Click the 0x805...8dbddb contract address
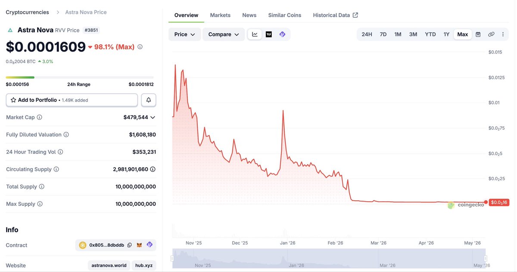Image resolution: width=517 pixels, height=272 pixels. click(x=107, y=245)
